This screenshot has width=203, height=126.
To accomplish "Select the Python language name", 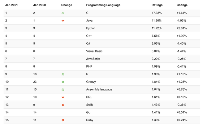I will (x=91, y=28).
